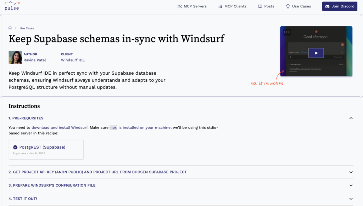
Task: Open the Use Cases breadcrumb link
Action: click(x=27, y=28)
